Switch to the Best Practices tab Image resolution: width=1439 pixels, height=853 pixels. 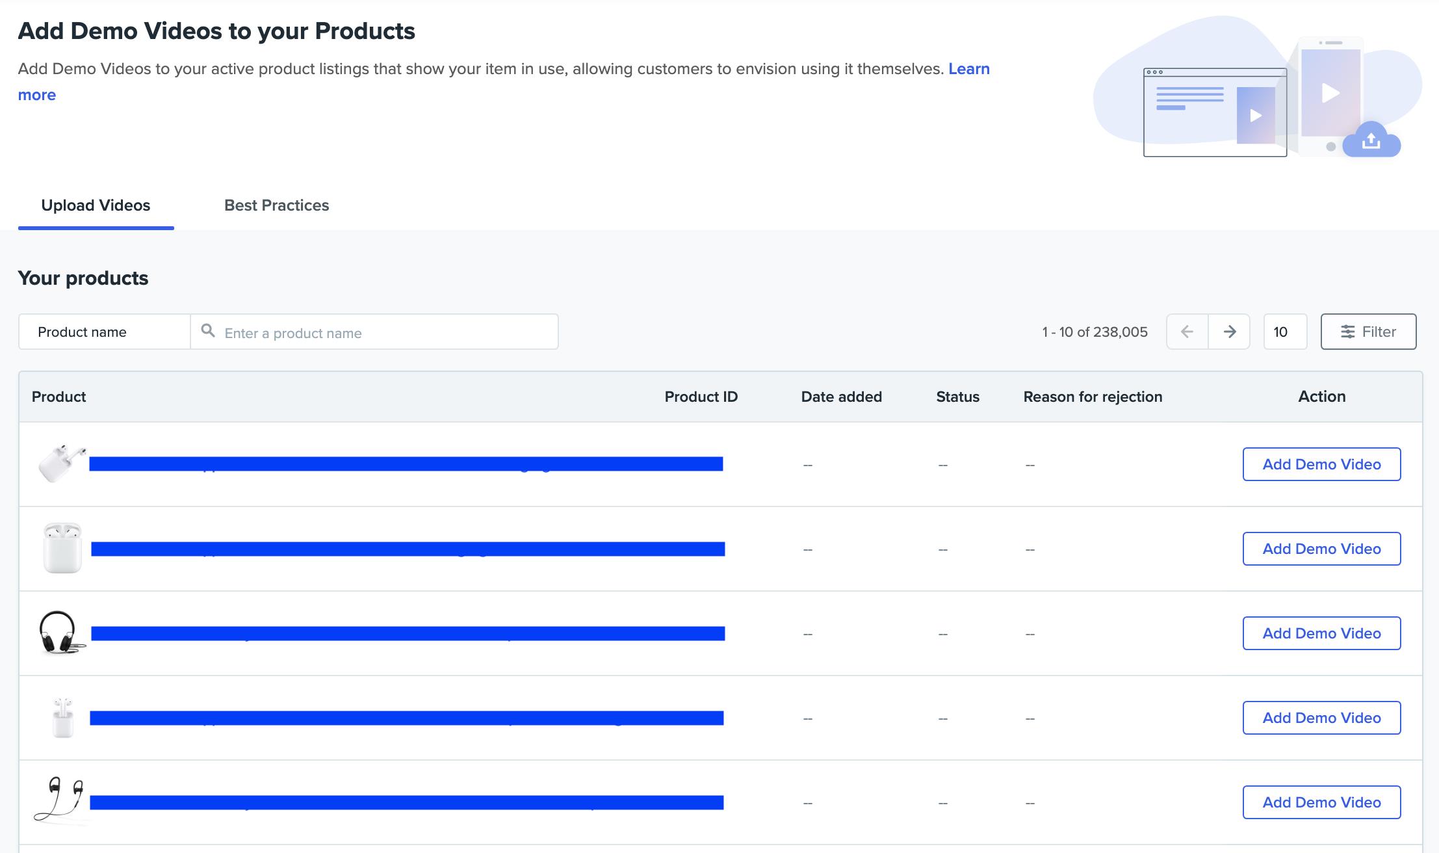pos(276,205)
